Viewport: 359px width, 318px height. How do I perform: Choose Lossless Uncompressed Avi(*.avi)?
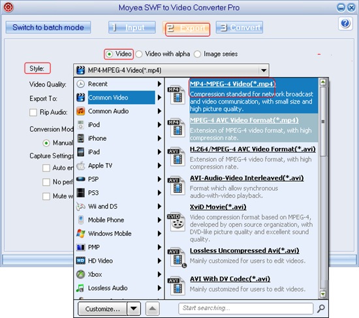[x=245, y=251]
